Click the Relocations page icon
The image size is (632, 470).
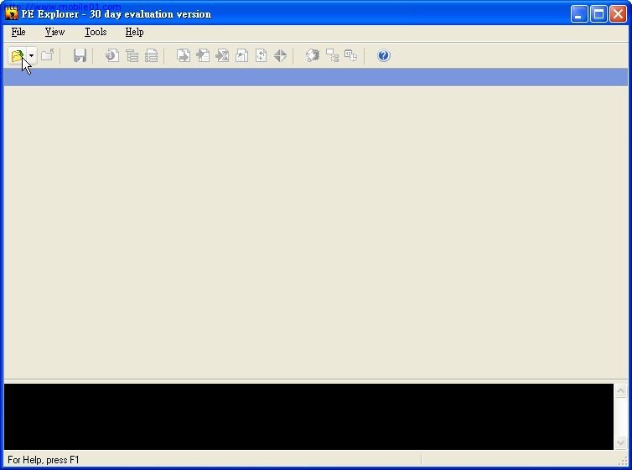click(x=261, y=55)
